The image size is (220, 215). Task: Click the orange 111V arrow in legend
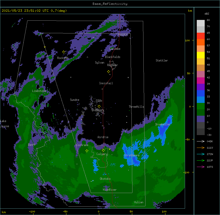click(x=201, y=148)
